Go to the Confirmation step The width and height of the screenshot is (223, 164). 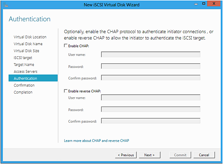pos(24,85)
